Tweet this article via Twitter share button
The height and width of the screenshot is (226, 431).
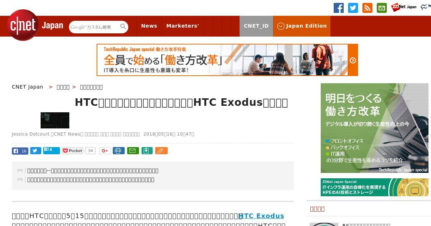(x=36, y=151)
